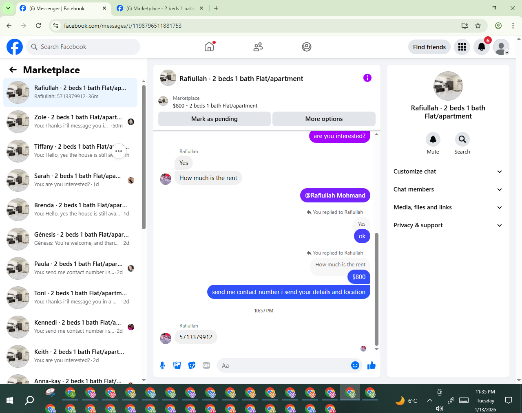Click the More options button
Image resolution: width=522 pixels, height=413 pixels.
(x=324, y=119)
